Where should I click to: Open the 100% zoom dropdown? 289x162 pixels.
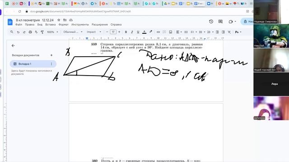point(52,32)
